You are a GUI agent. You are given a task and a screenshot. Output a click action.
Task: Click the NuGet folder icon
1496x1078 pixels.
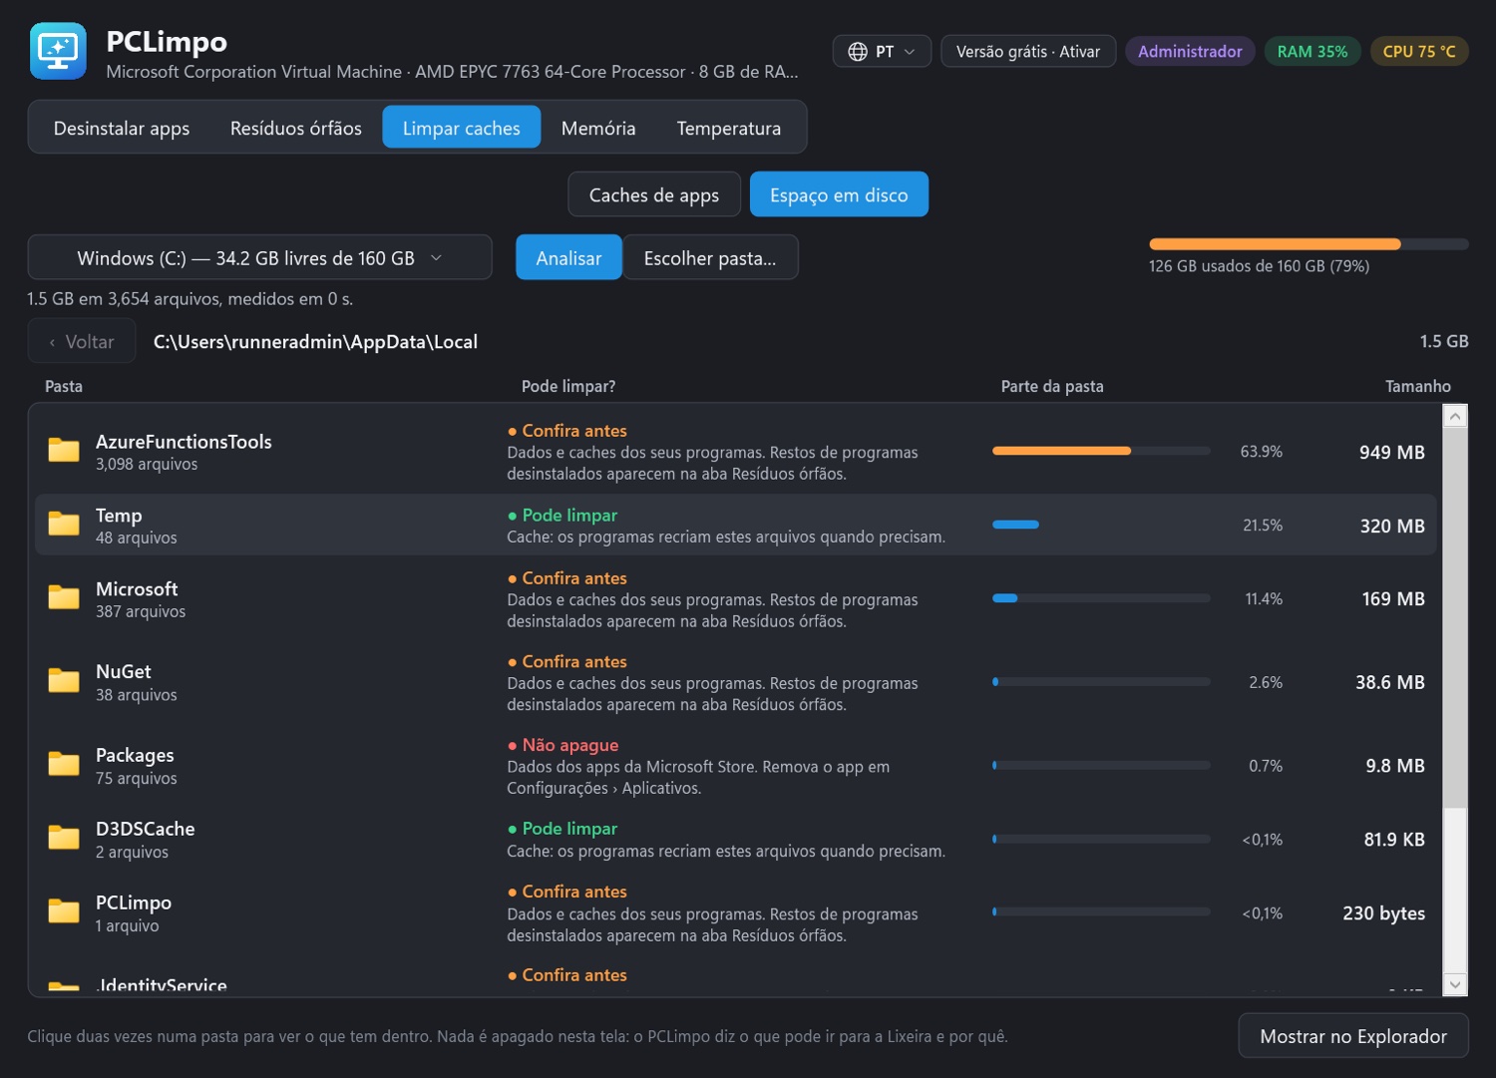(x=64, y=682)
